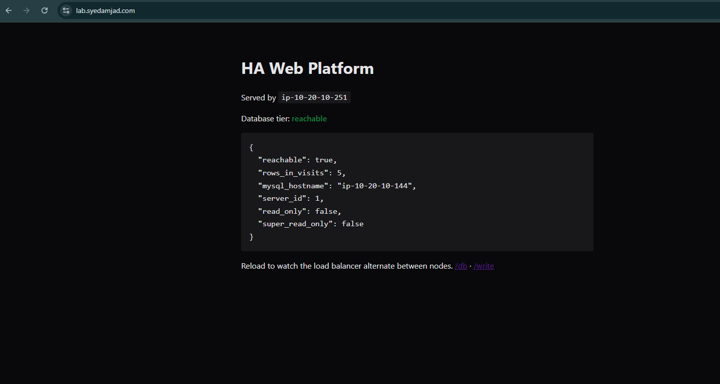Click the browser forward arrow
This screenshot has height=384, width=720.
pyautogui.click(x=27, y=10)
